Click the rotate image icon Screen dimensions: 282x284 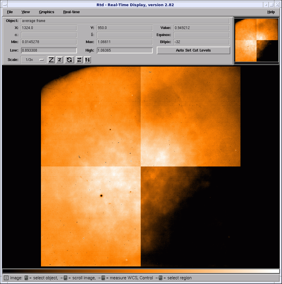pyautogui.click(x=69, y=60)
